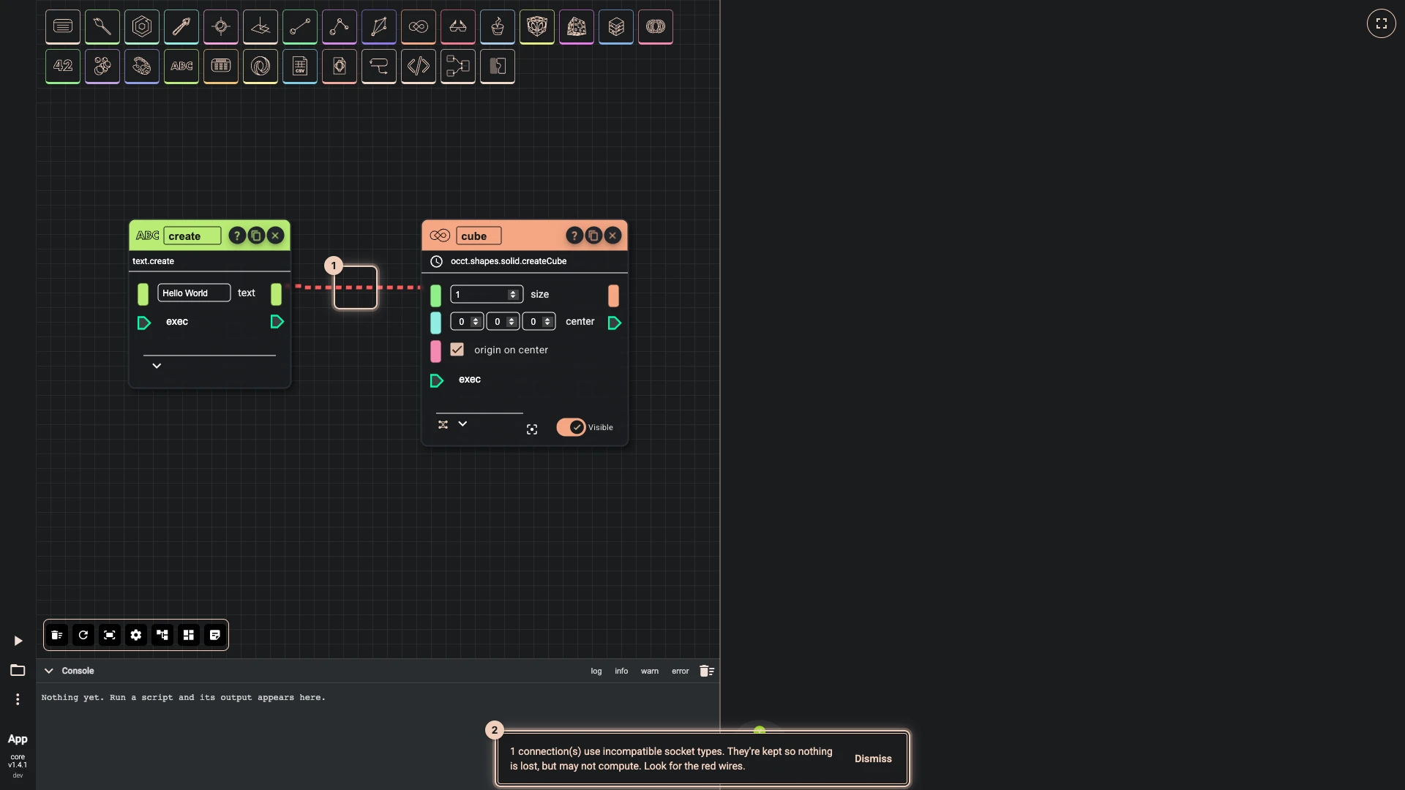The width and height of the screenshot is (1405, 790).
Task: Open the hexagon shapes category icon
Action: [142, 27]
